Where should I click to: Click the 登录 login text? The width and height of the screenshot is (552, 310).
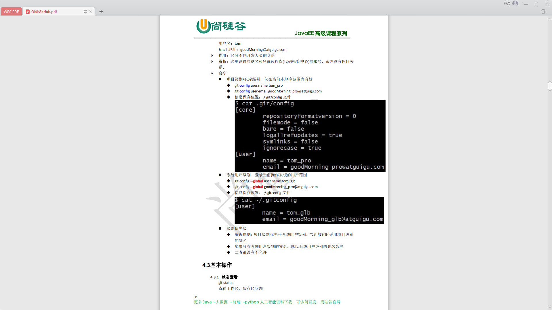507,3
